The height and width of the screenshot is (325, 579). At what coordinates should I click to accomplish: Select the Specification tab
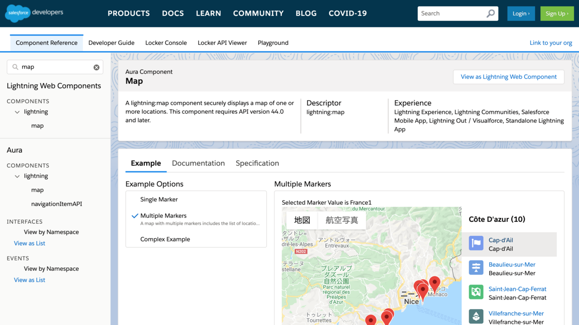pos(257,163)
